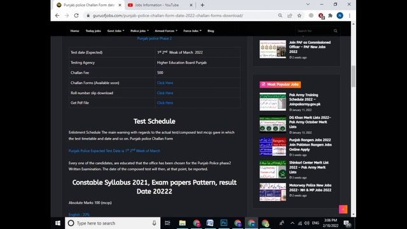Expand the Force Jobs dropdown menu
This screenshot has width=407, height=229.
tap(192, 31)
